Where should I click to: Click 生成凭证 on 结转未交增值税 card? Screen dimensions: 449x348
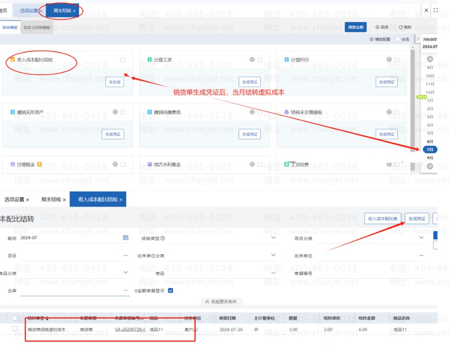click(387, 134)
